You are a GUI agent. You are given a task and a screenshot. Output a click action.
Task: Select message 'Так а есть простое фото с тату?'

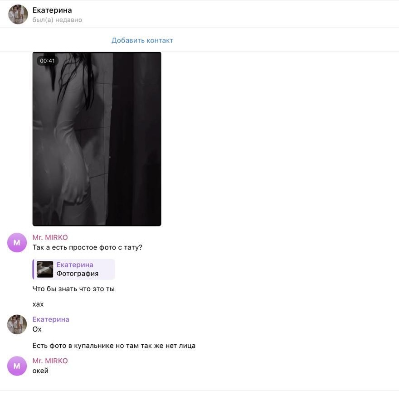pyautogui.click(x=87, y=247)
